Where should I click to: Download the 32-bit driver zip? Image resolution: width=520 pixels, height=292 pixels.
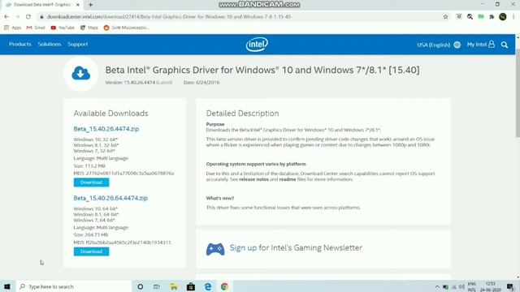tap(91, 182)
